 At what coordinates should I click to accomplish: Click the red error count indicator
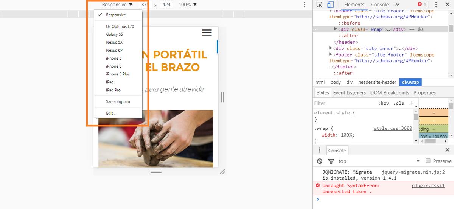[x=421, y=5]
